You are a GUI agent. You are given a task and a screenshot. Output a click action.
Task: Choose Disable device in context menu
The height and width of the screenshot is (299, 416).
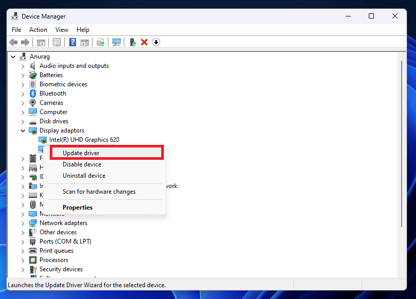coord(82,164)
